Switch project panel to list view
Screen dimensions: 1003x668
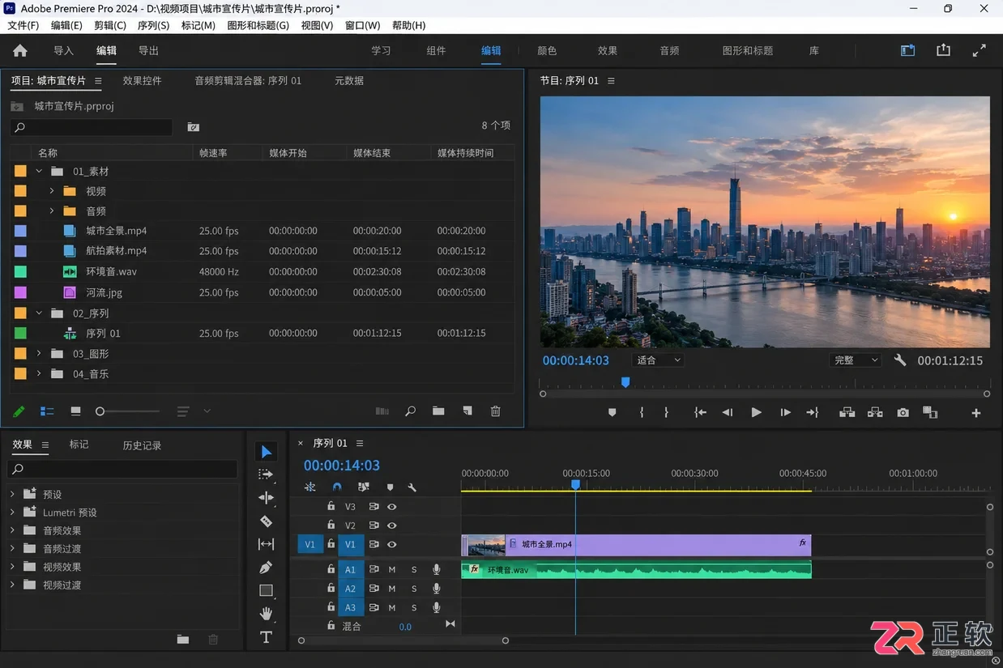pyautogui.click(x=47, y=411)
